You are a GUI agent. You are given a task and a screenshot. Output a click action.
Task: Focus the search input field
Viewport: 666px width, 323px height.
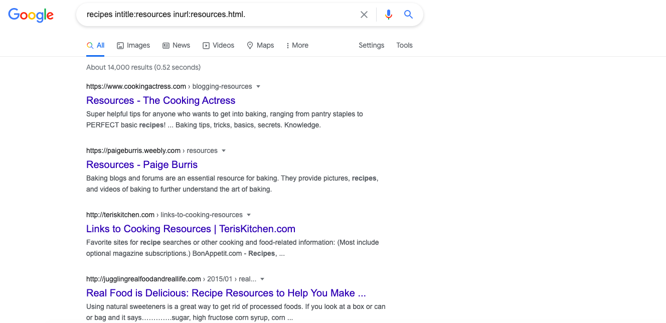pos(220,15)
